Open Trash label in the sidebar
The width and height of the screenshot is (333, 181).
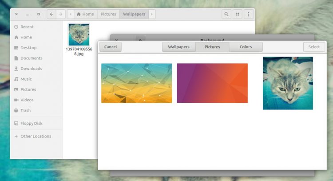[25, 110]
